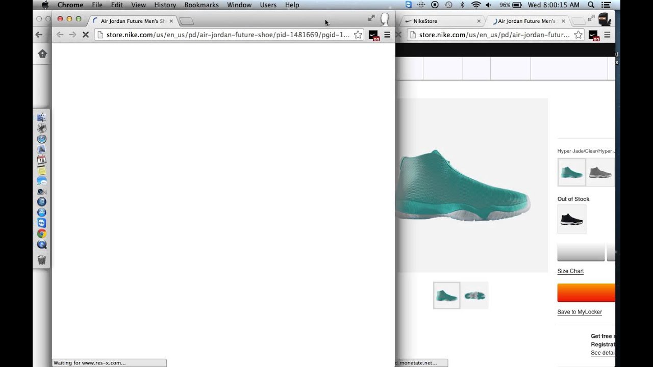Open volume control in menu bar

tap(489, 5)
